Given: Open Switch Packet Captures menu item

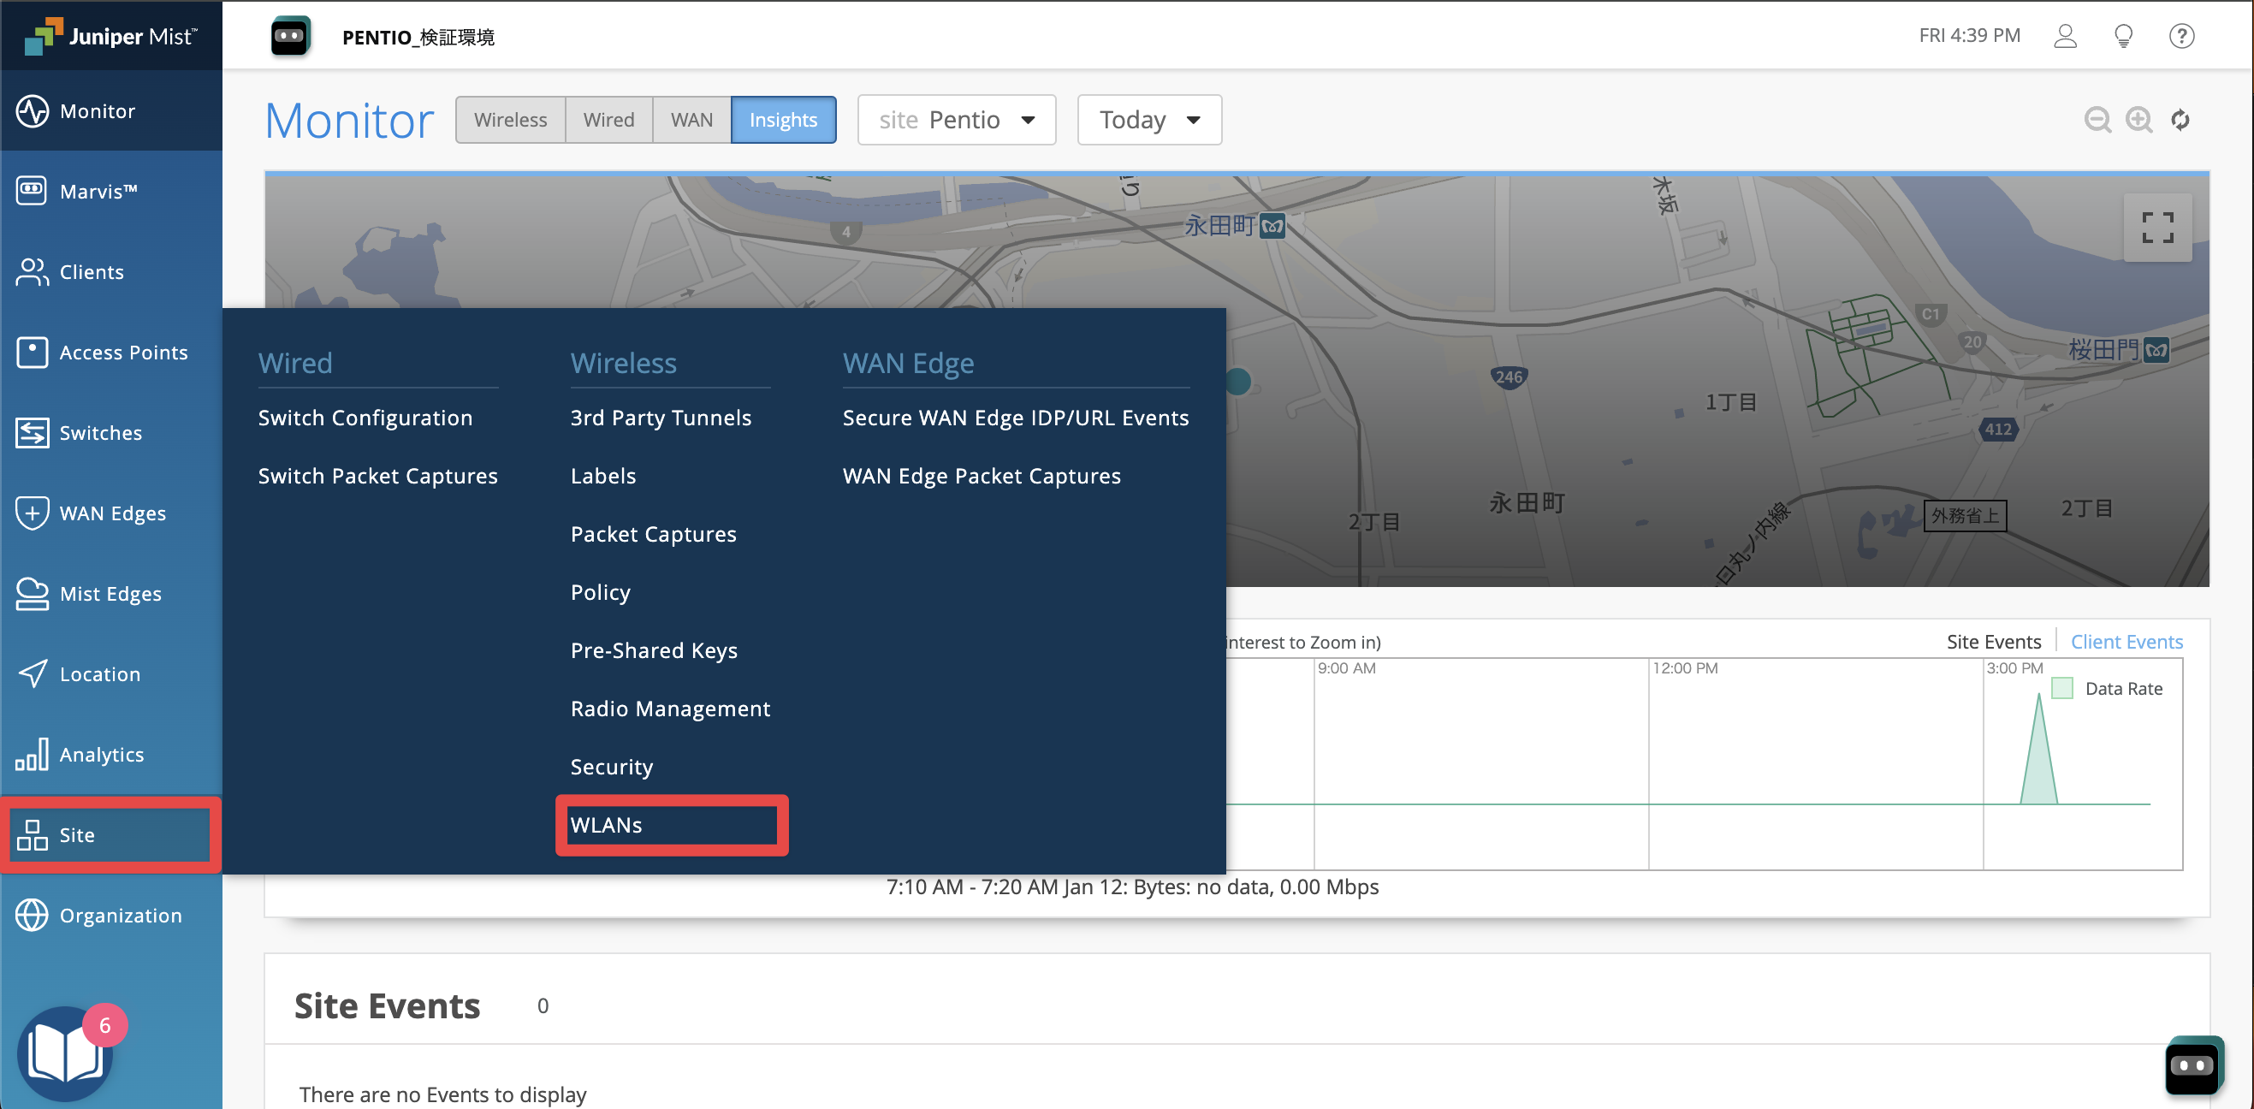Looking at the screenshot, I should pyautogui.click(x=377, y=476).
